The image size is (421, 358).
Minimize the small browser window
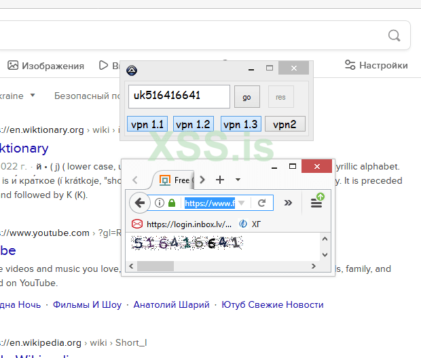[x=274, y=167]
